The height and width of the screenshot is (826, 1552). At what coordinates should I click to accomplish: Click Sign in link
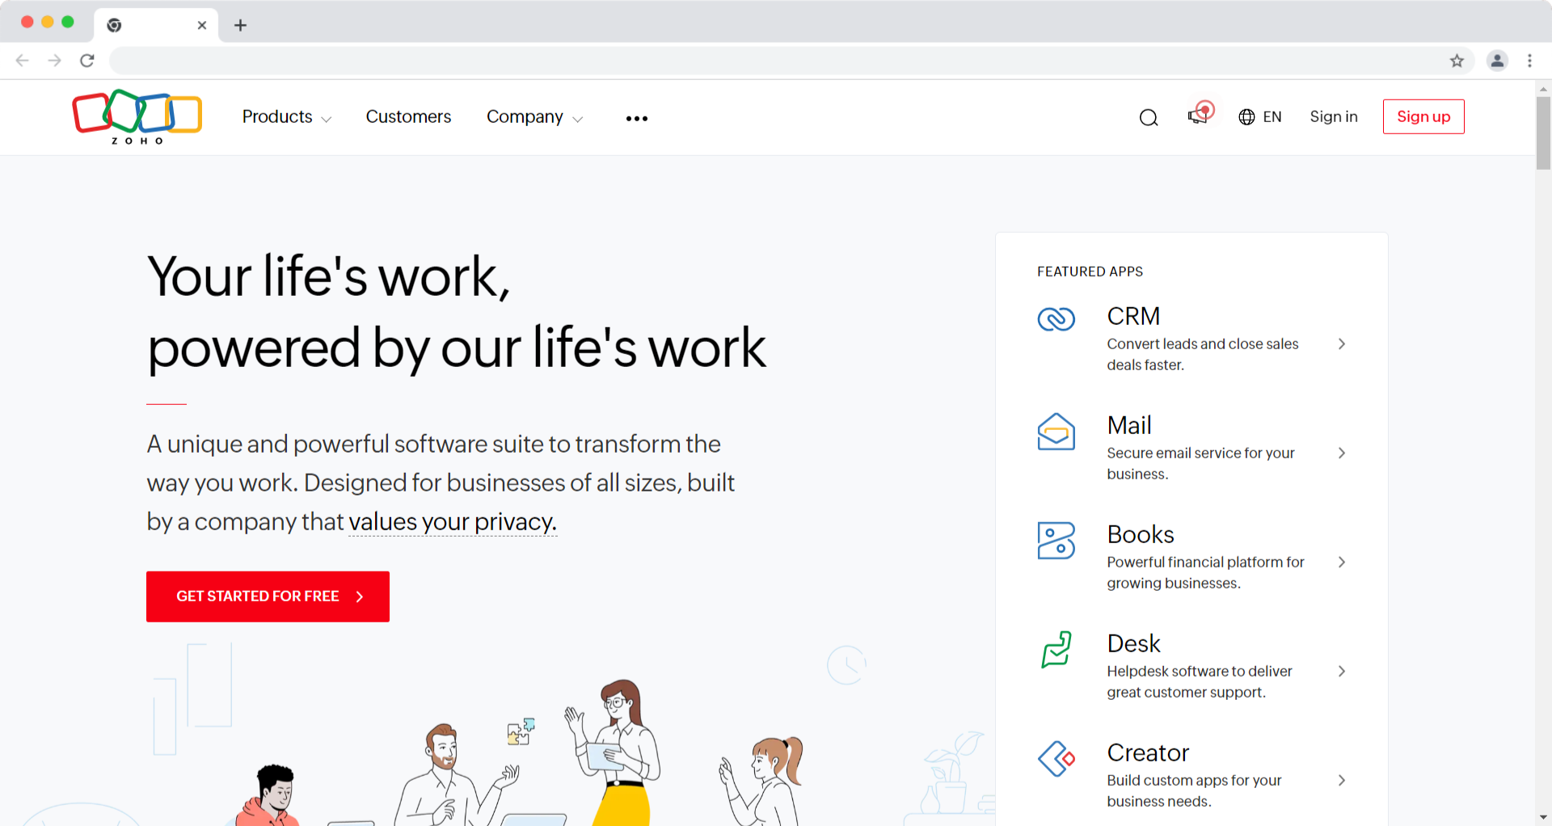[x=1334, y=117]
